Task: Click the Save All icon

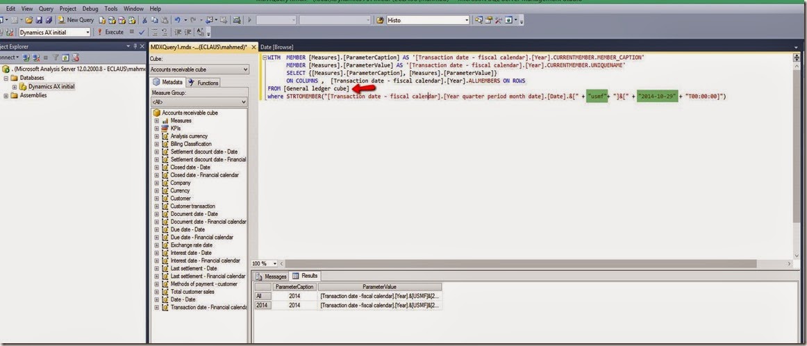Action: 49,20
